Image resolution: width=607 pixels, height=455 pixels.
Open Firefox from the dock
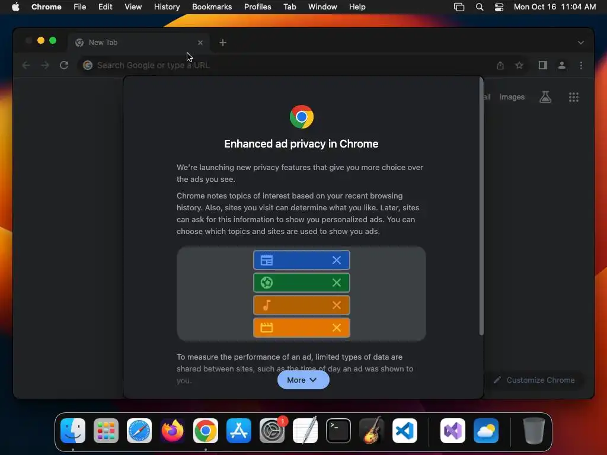click(172, 431)
